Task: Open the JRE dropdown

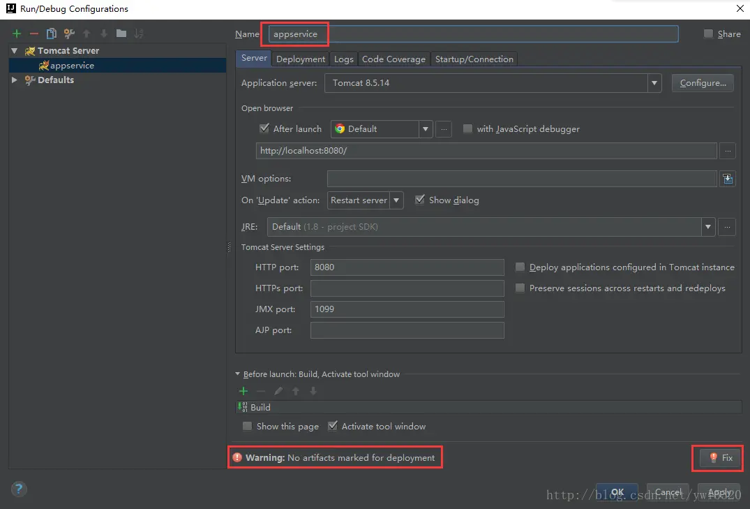Action: pos(491,227)
